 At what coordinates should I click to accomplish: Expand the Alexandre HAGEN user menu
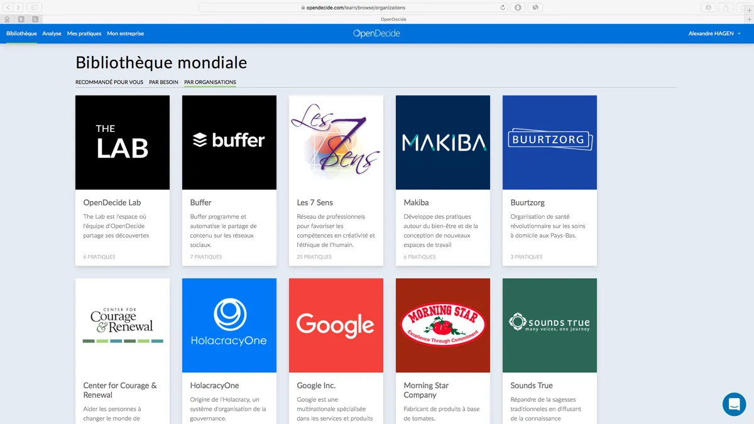(x=714, y=33)
